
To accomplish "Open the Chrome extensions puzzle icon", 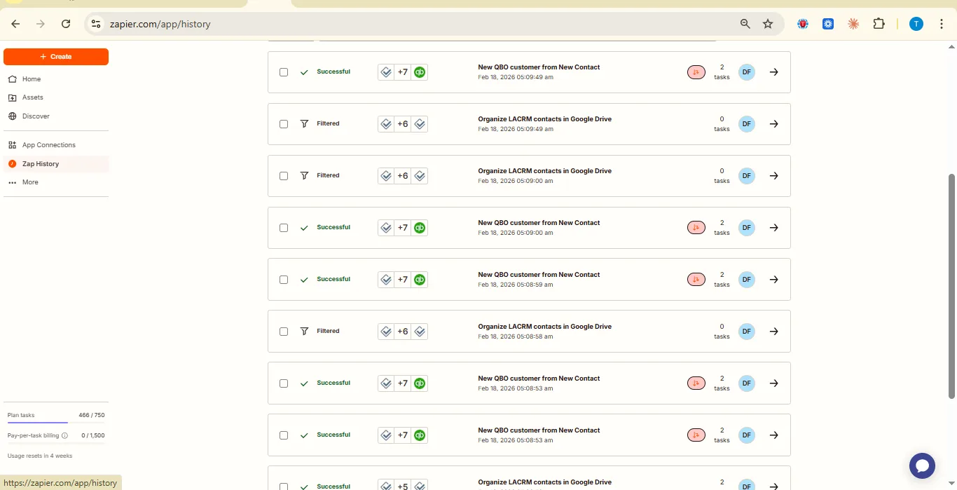I will coord(879,24).
